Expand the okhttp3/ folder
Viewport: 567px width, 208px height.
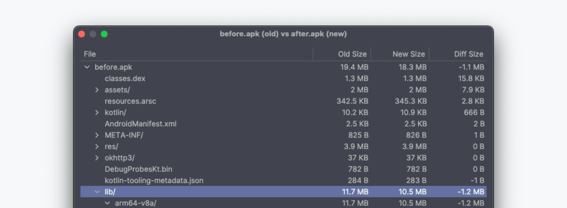pos(97,158)
